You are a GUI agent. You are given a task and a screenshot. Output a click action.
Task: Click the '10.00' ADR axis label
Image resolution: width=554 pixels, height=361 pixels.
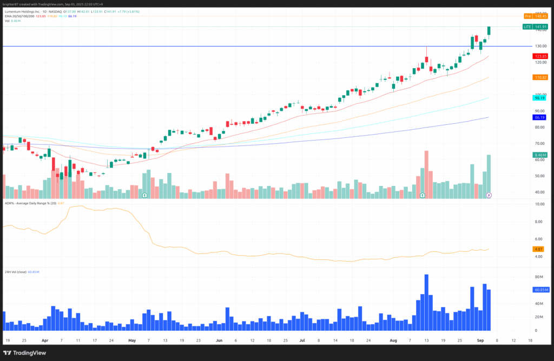tap(539, 204)
